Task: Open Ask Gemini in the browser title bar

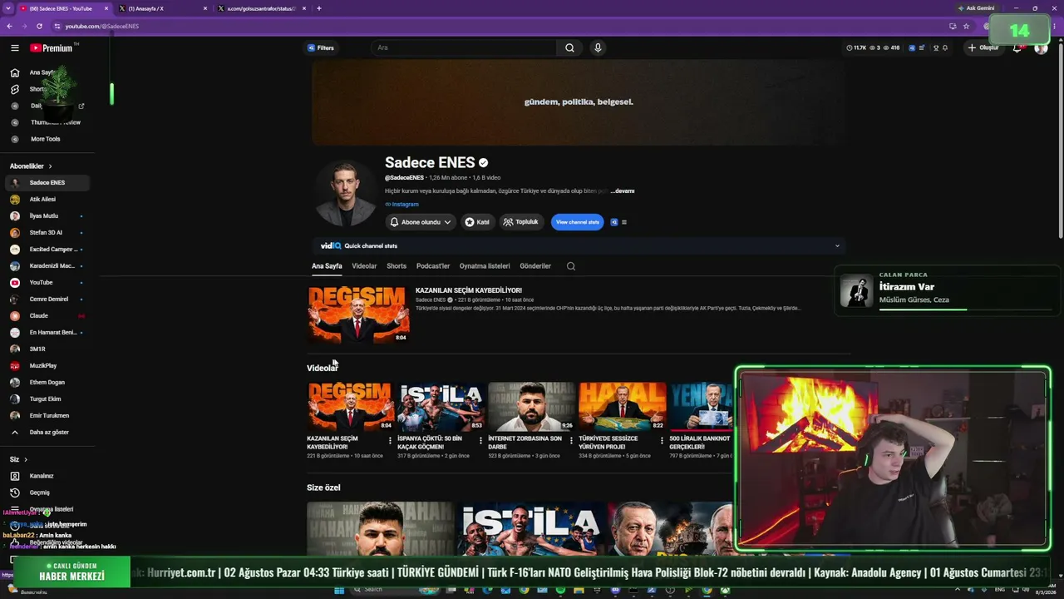Action: 977,8
